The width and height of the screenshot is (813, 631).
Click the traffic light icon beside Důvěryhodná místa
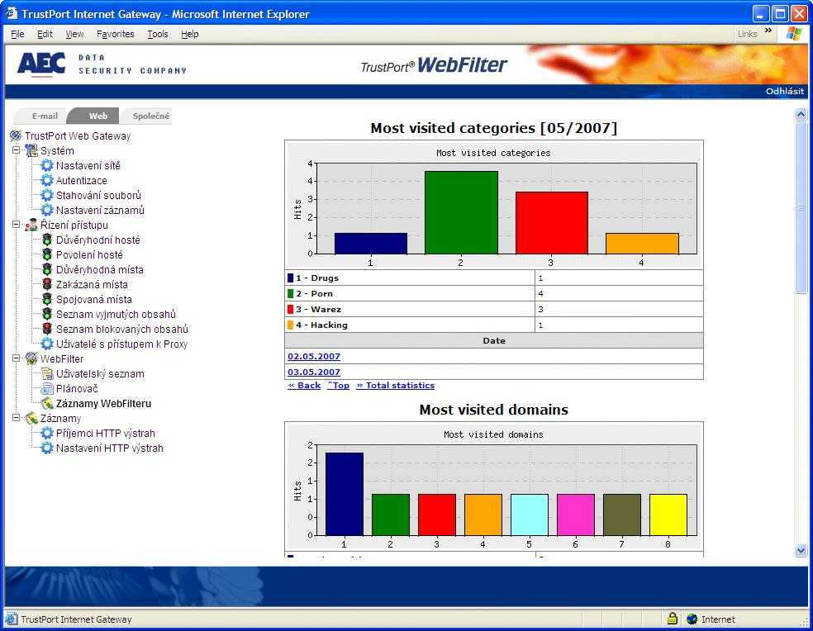pos(46,269)
